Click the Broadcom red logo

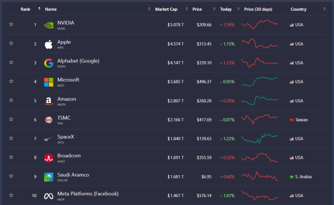[x=48, y=158]
